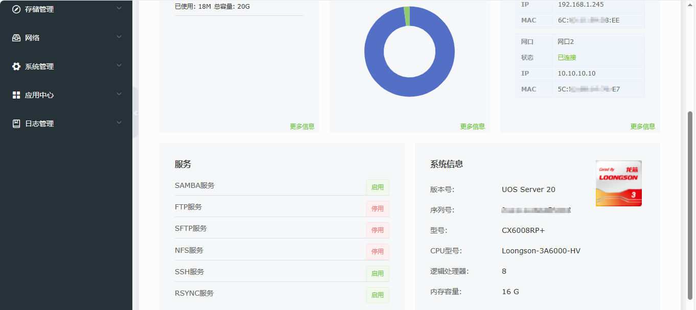
Task: Select the 网络 network sidebar icon
Action: 16,37
